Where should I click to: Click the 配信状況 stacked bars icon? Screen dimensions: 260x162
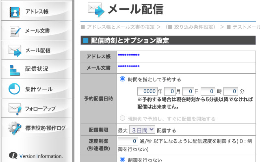pyautogui.click(x=15, y=70)
